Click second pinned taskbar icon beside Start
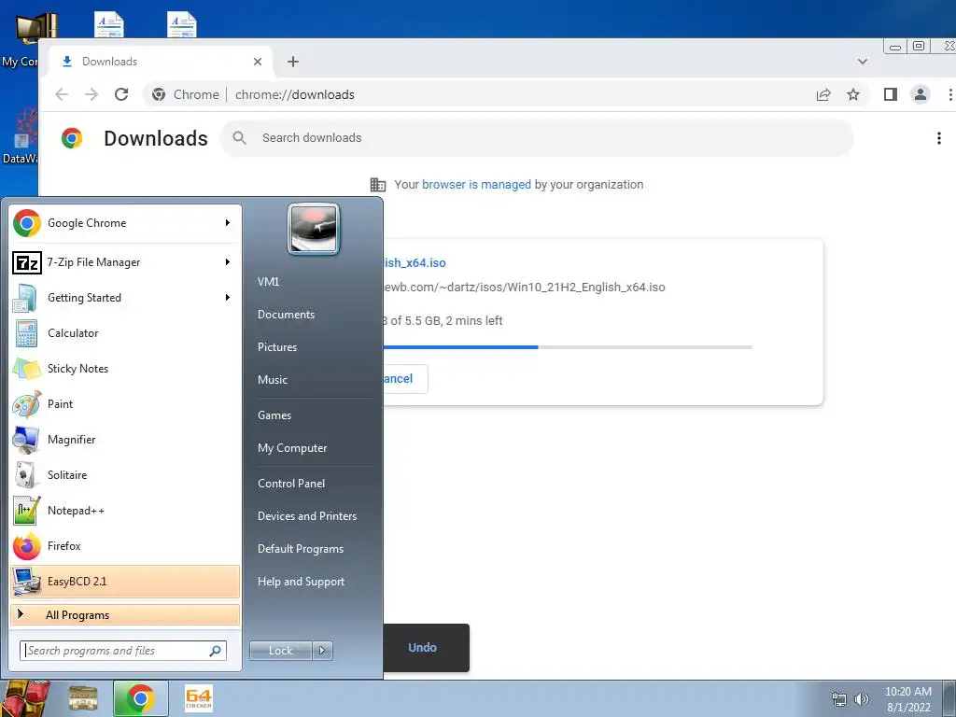 pyautogui.click(x=83, y=698)
